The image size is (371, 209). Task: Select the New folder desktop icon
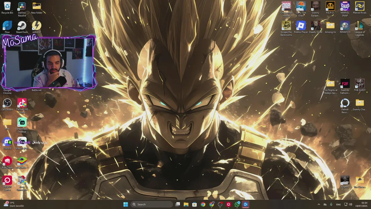tap(37, 8)
